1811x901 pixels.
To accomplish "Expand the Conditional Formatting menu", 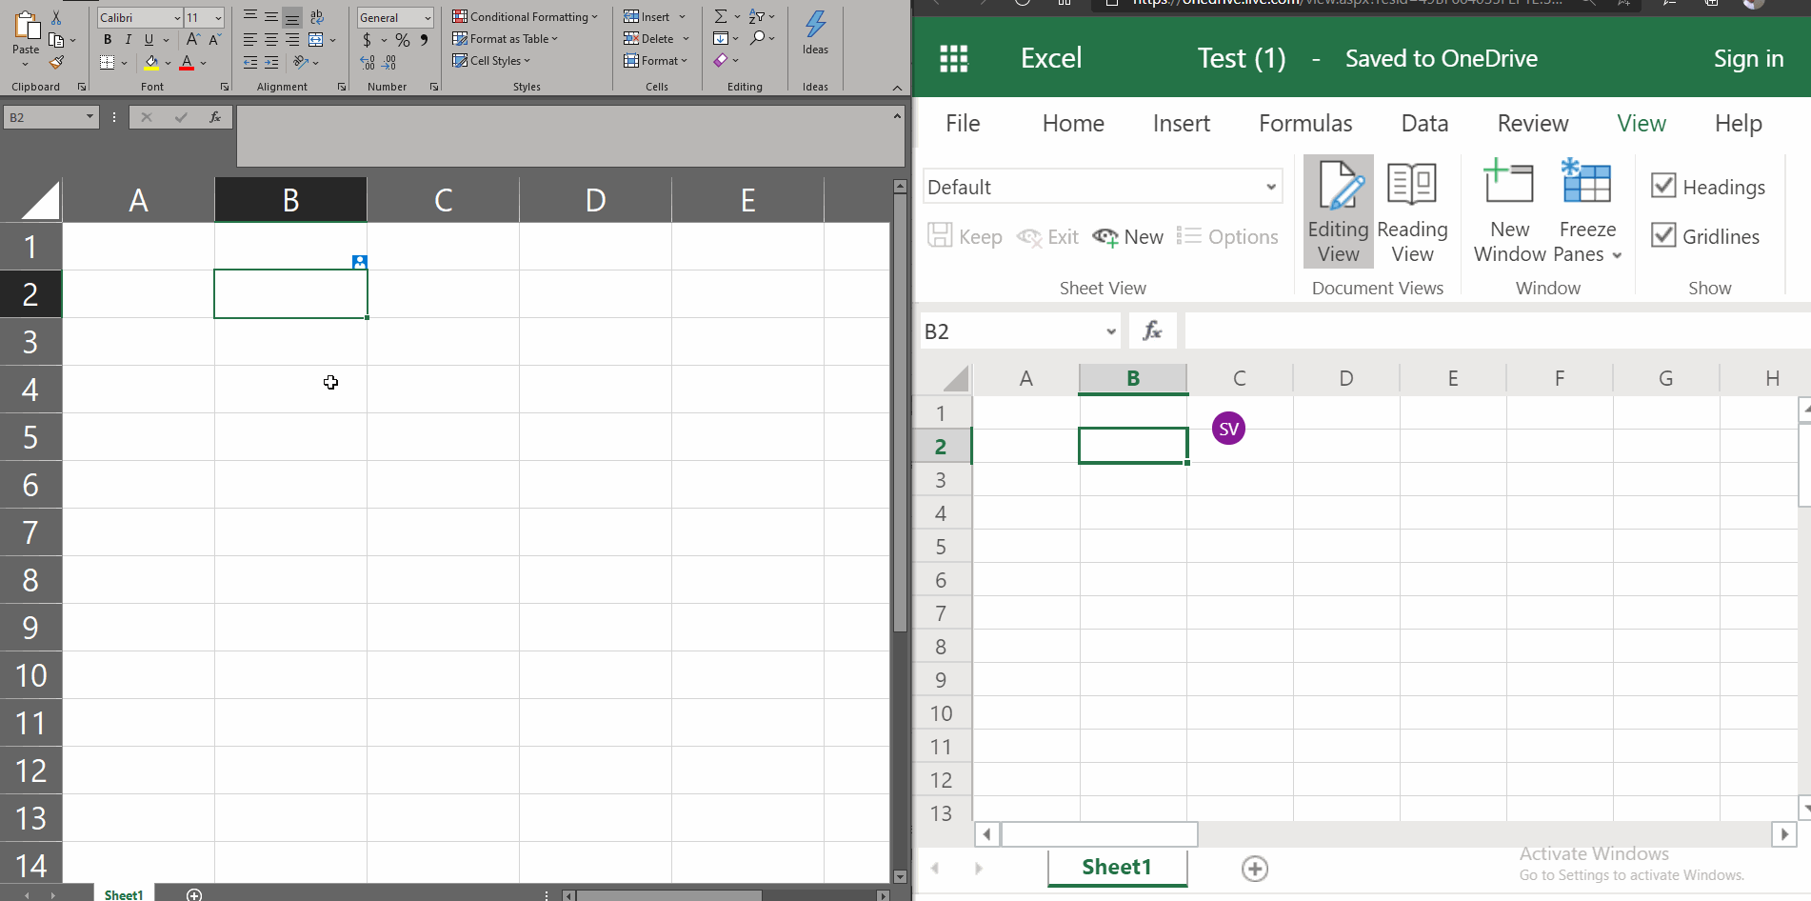I will 525,17.
